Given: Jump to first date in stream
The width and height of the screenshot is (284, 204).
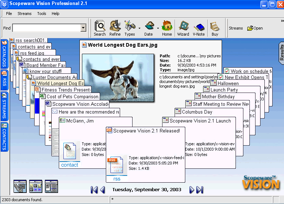Looking at the screenshot, I should [94, 190].
